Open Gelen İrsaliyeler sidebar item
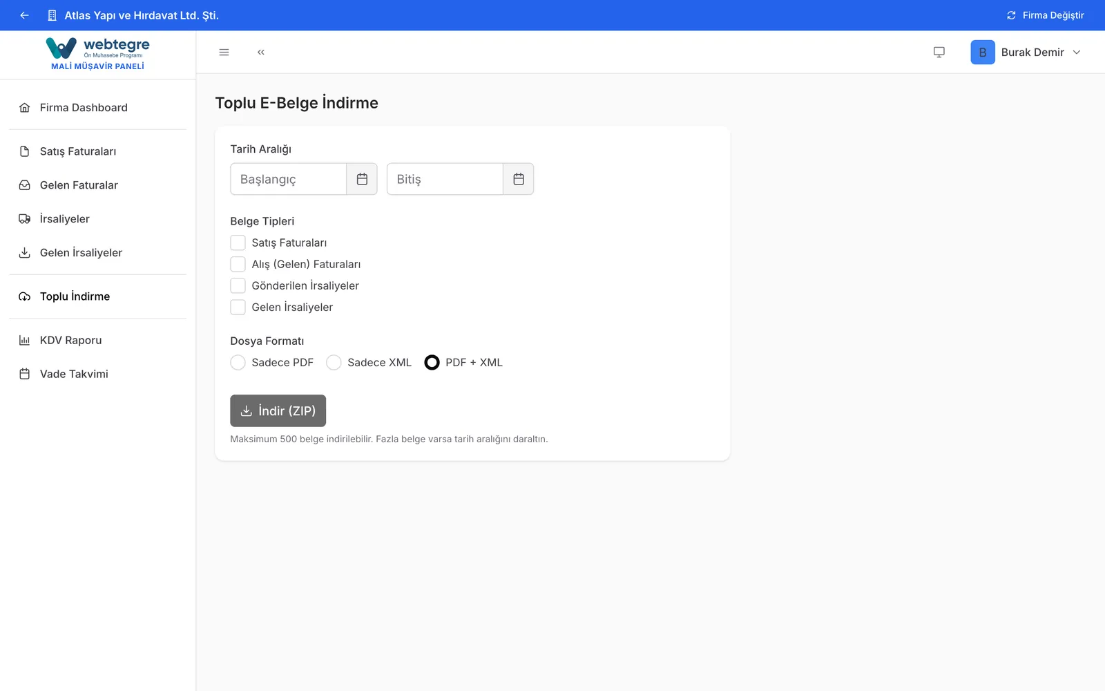Image resolution: width=1105 pixels, height=691 pixels. click(x=98, y=253)
